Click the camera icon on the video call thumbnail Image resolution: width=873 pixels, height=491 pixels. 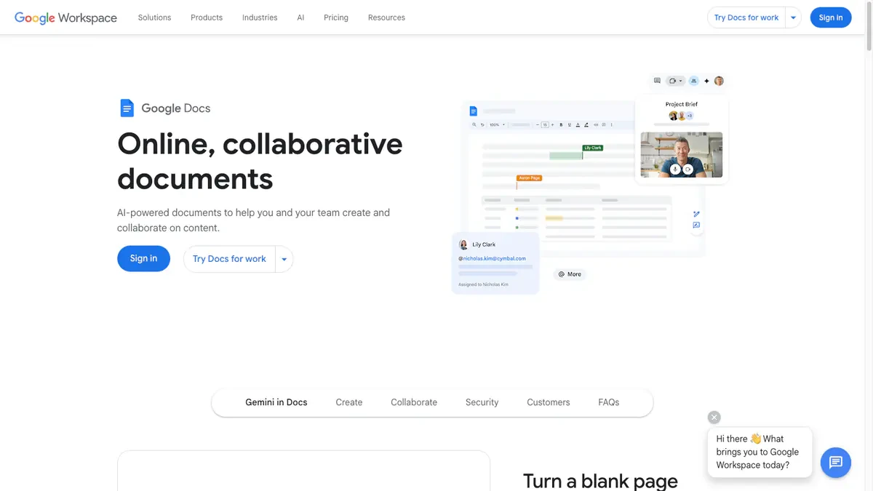(688, 169)
